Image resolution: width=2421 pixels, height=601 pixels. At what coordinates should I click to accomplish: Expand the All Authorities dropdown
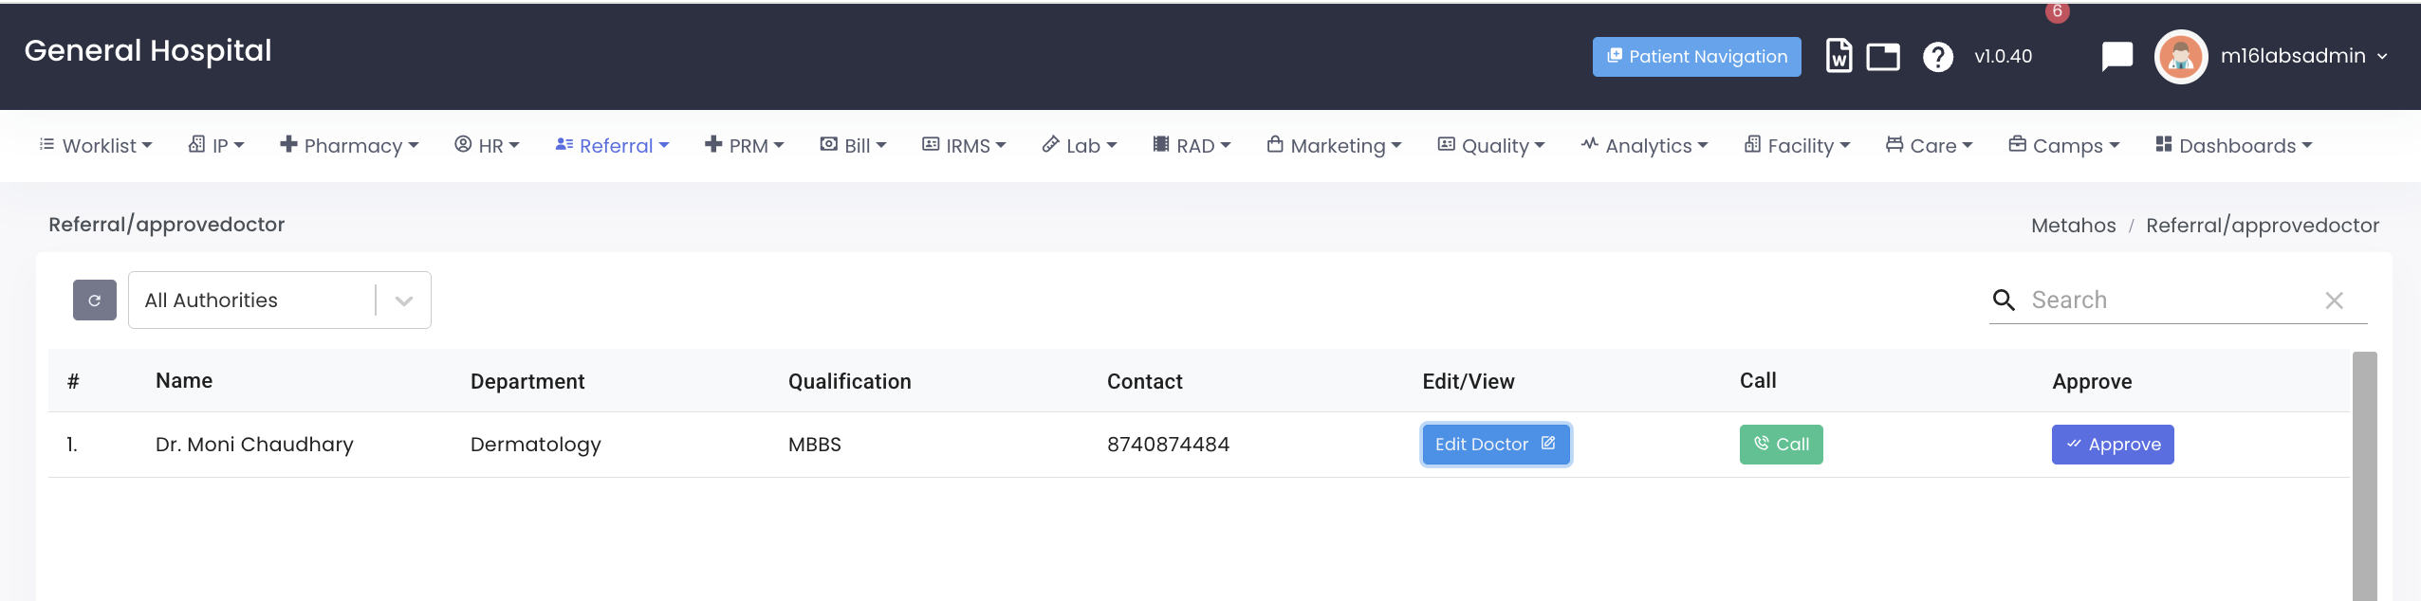(403, 300)
